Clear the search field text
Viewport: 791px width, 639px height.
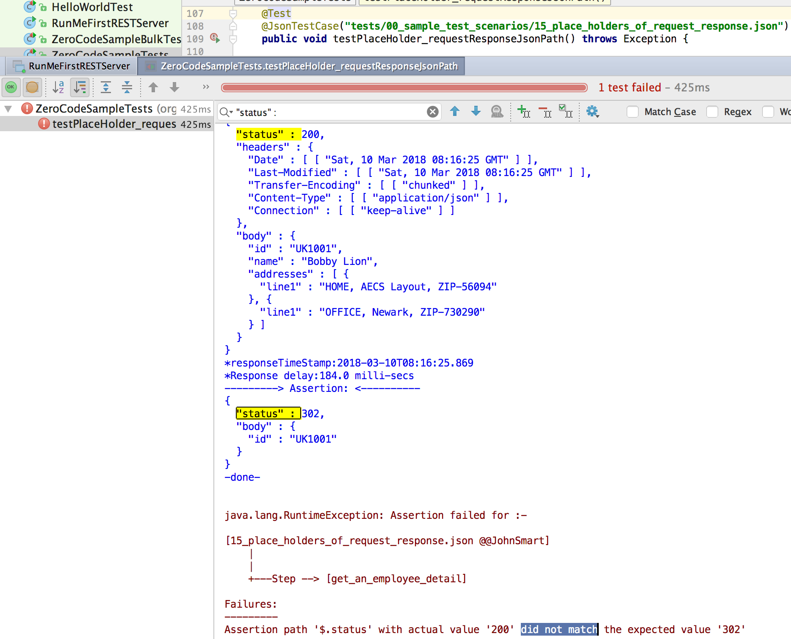coord(432,112)
